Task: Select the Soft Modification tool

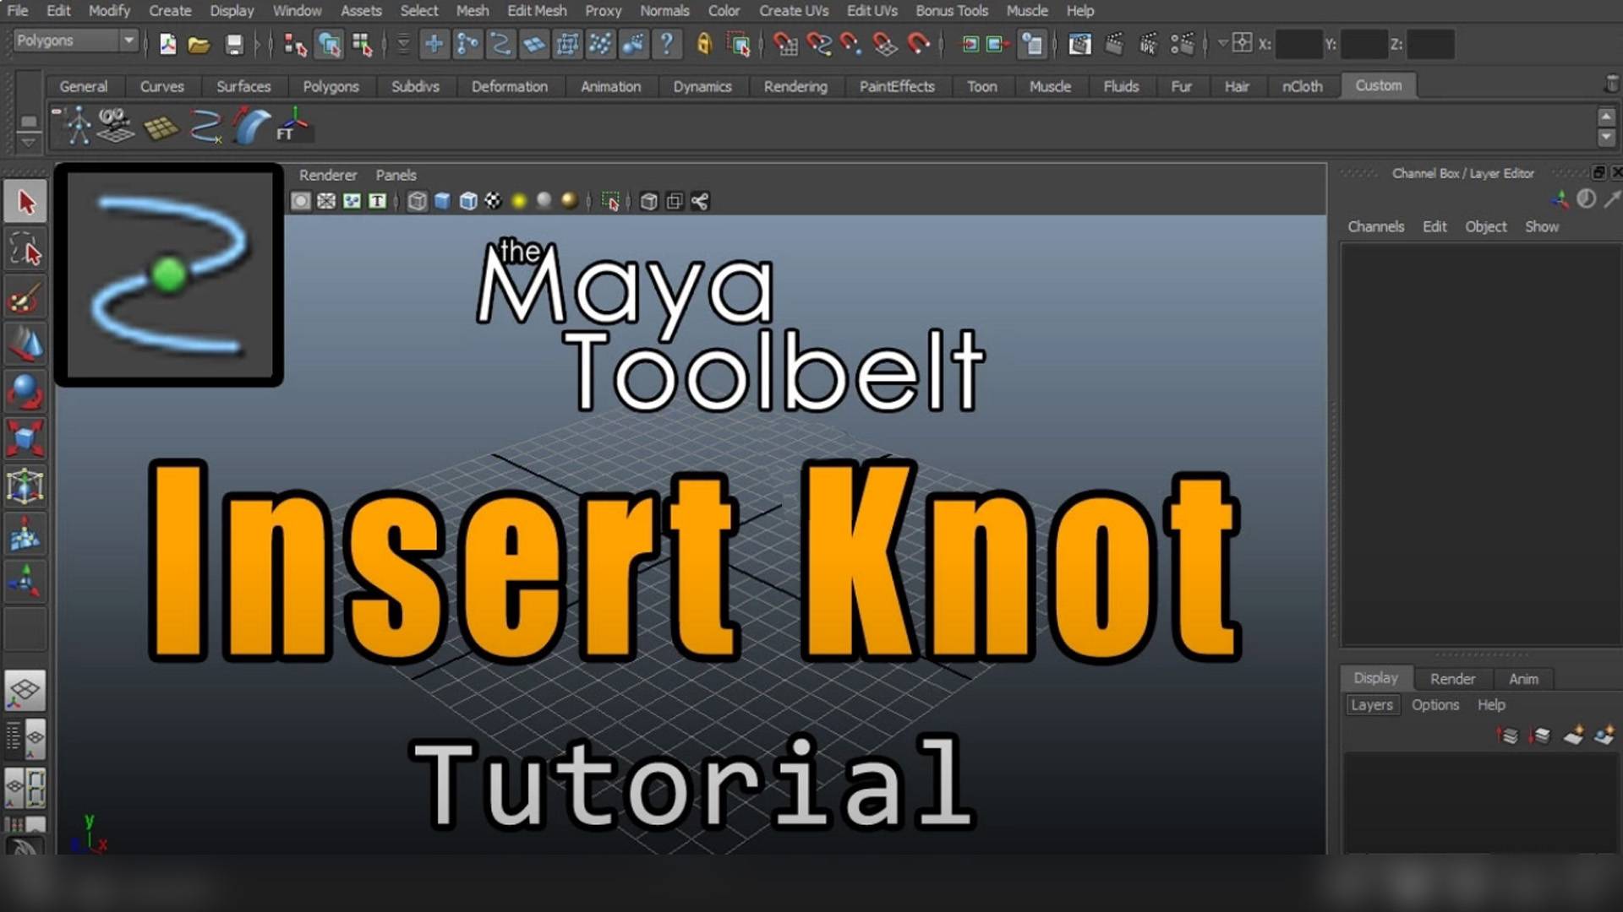Action: click(x=25, y=535)
